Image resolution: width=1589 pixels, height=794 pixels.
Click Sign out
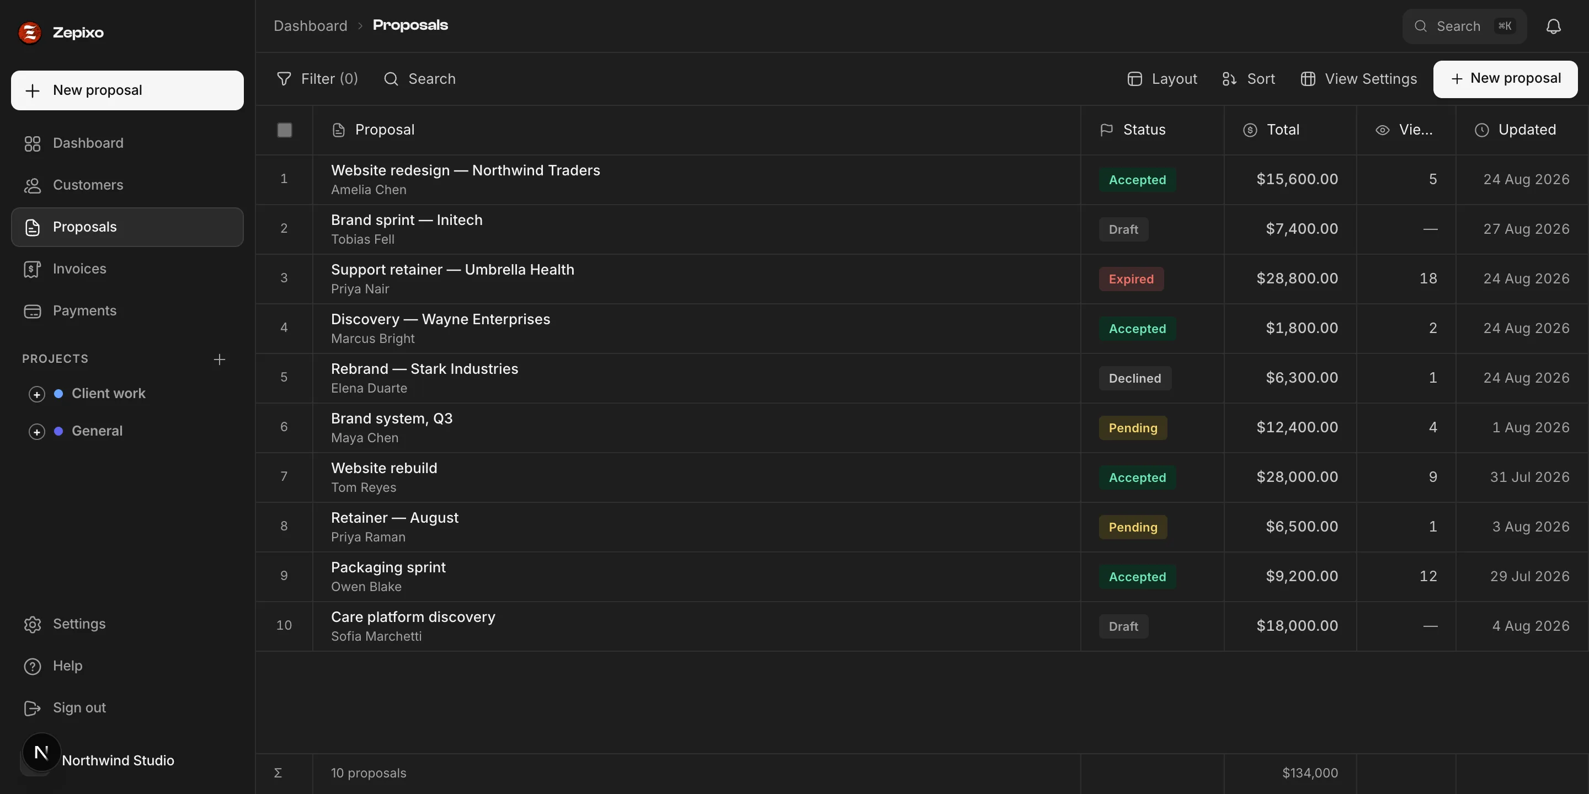coord(127,709)
